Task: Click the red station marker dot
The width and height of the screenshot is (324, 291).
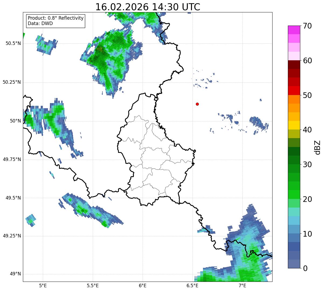Action: (x=197, y=104)
